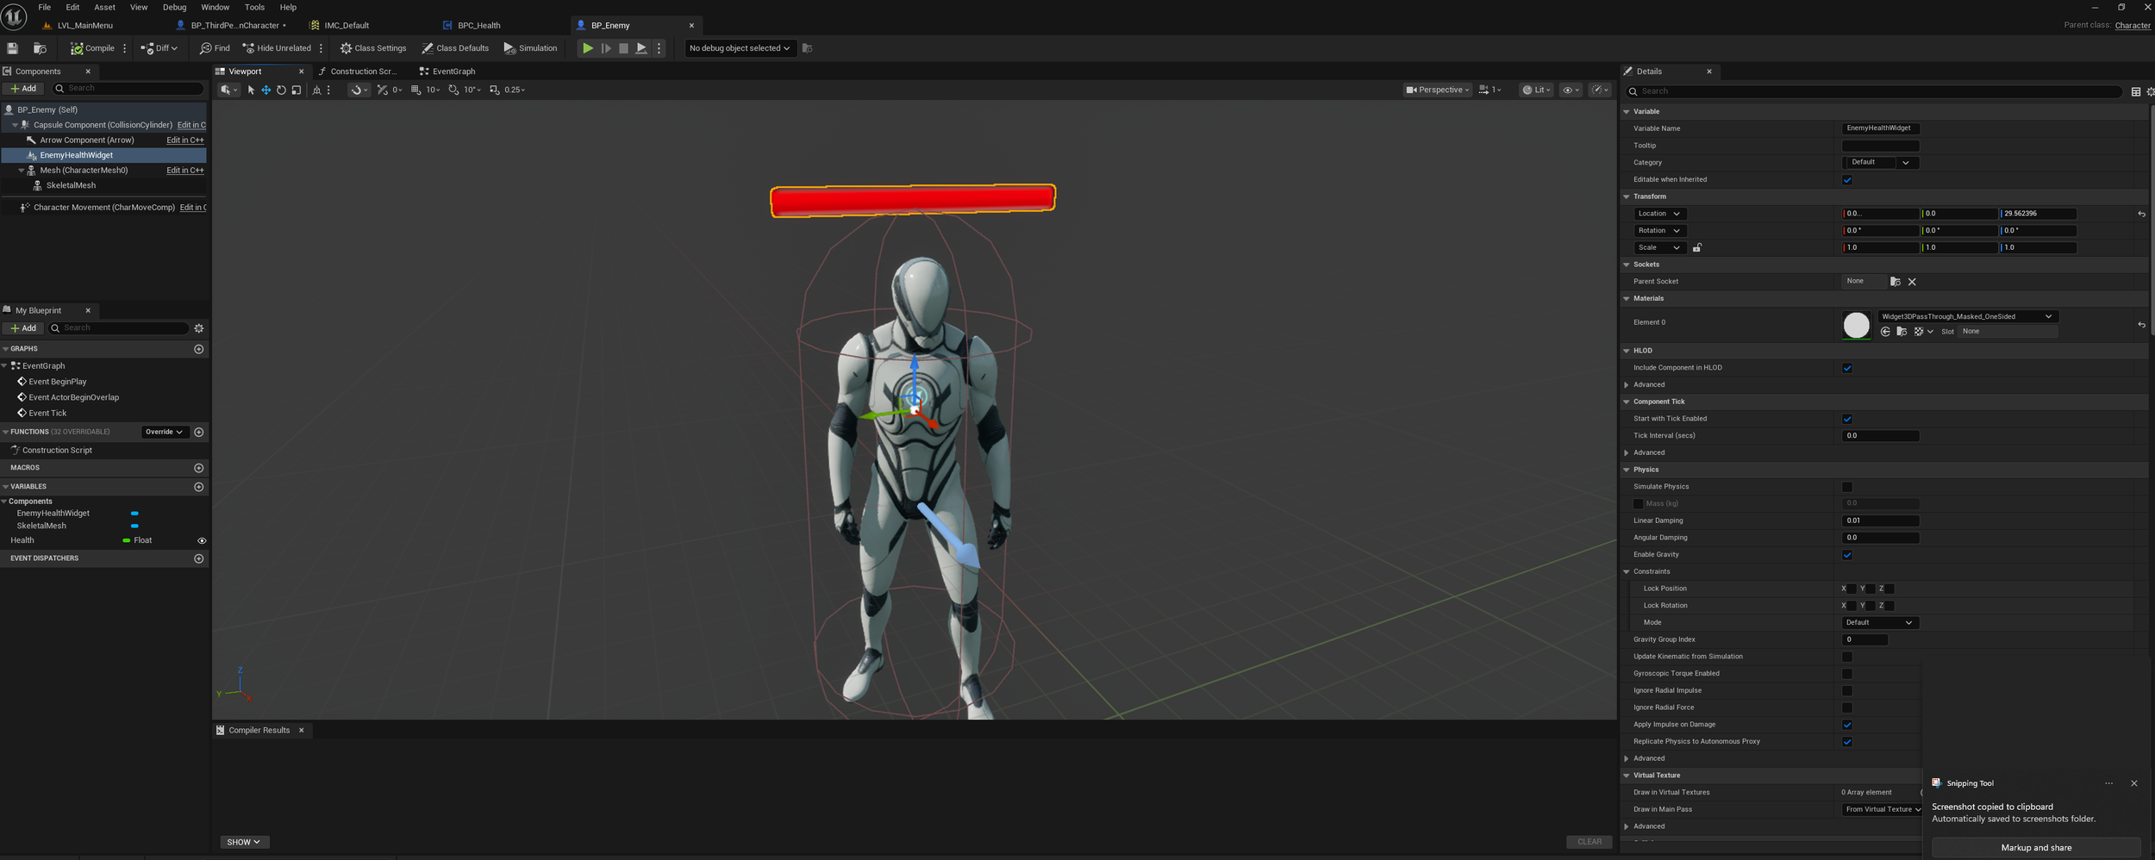Compile the blueprint
The height and width of the screenshot is (860, 2155).
(x=92, y=48)
